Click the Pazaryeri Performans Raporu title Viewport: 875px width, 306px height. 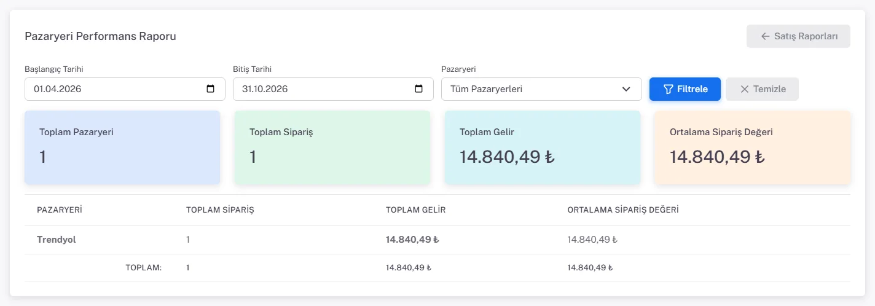pyautogui.click(x=100, y=36)
